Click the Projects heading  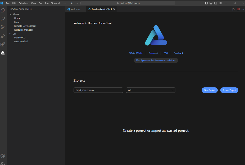(x=79, y=81)
